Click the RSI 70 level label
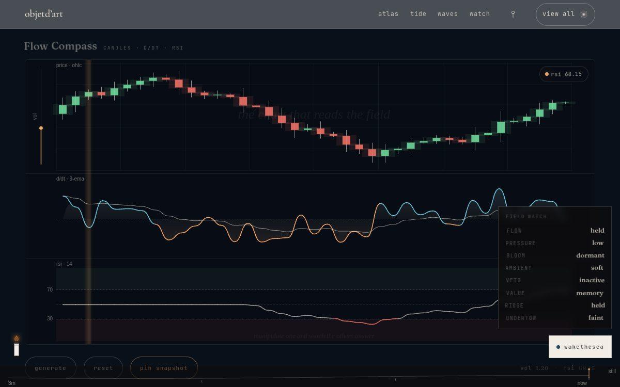 click(50, 290)
